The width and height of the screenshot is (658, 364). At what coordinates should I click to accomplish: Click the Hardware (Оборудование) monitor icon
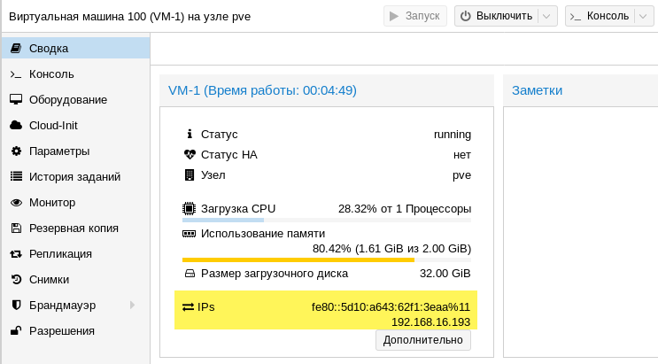click(15, 99)
